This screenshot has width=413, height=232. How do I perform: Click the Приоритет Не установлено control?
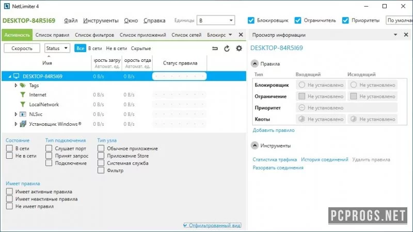(x=346, y=108)
